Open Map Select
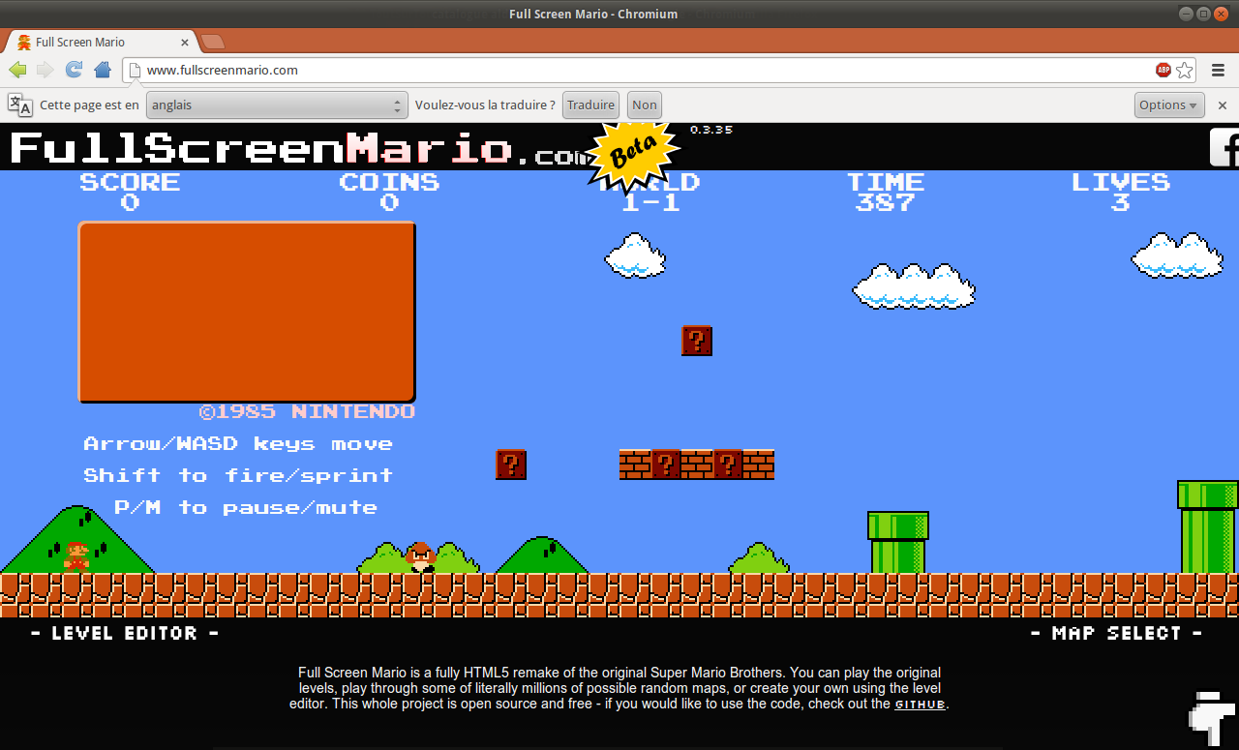The width and height of the screenshot is (1239, 750). [x=1116, y=634]
